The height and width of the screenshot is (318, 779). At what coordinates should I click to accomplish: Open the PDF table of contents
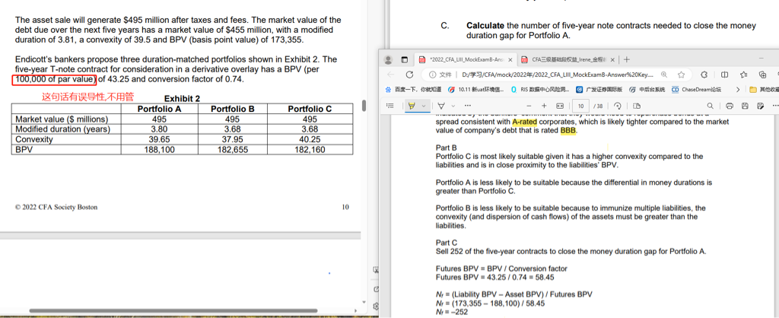click(x=390, y=106)
